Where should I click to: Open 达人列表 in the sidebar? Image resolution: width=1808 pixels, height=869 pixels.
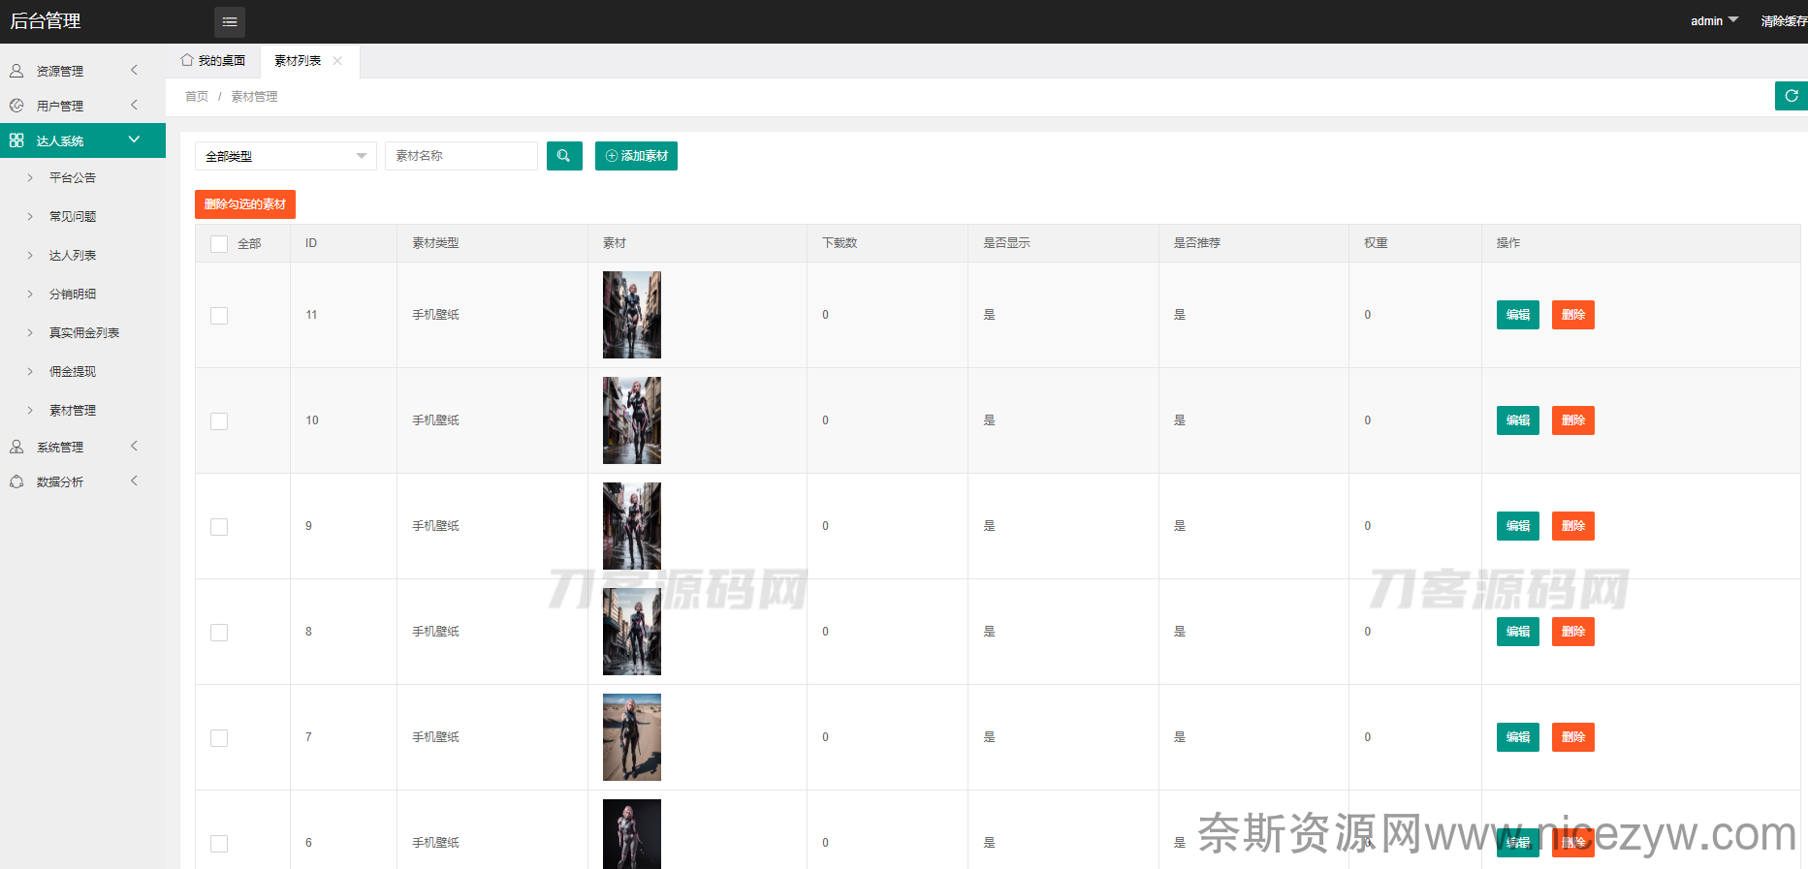click(x=73, y=256)
